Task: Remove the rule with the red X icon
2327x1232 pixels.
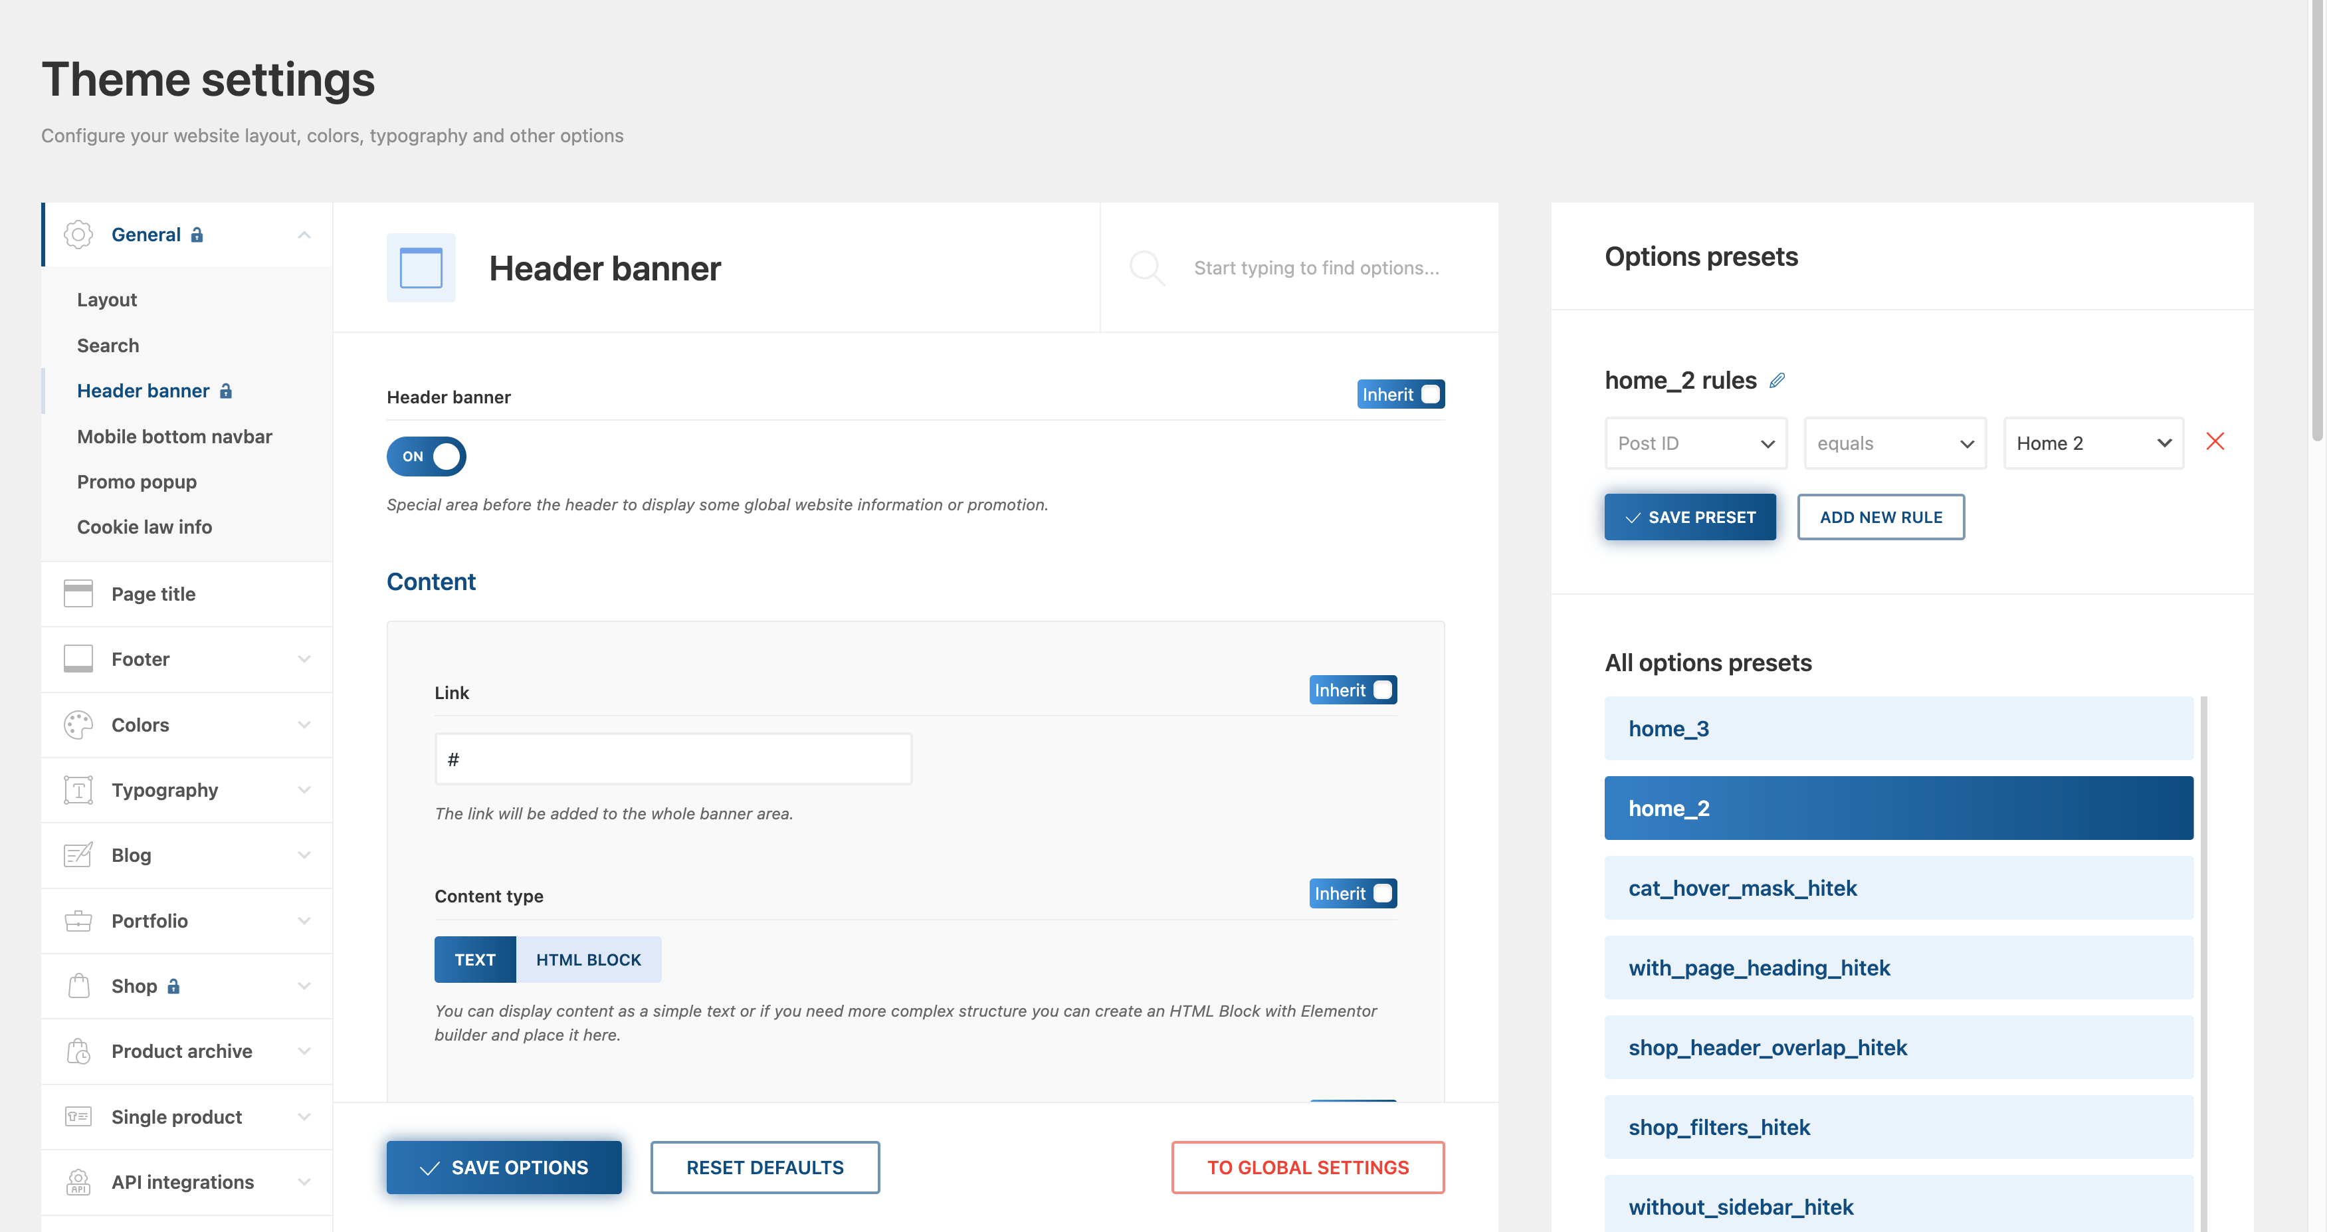Action: tap(2214, 442)
